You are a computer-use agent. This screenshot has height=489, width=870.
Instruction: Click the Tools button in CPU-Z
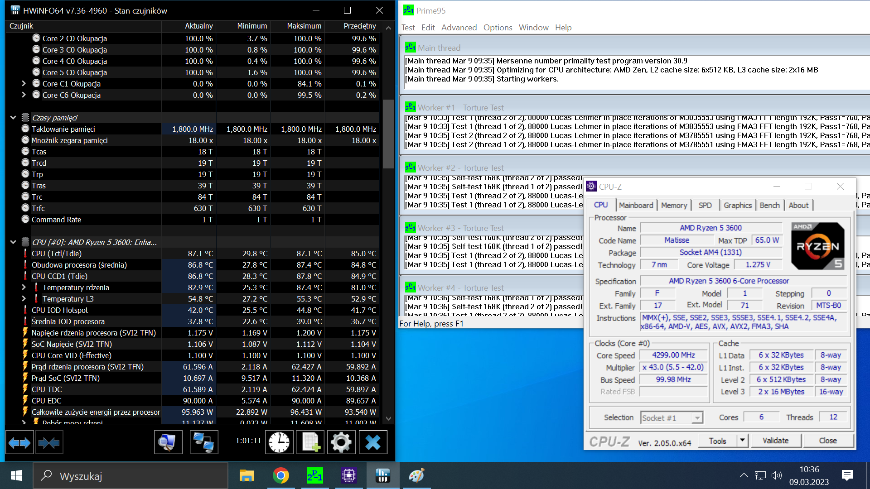tap(717, 441)
